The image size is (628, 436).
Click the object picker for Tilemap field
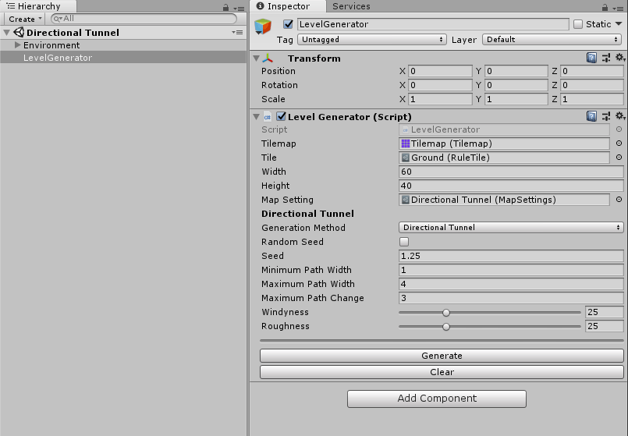coord(619,144)
